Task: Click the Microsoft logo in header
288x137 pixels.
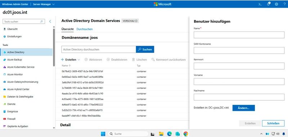Action: point(162,4)
